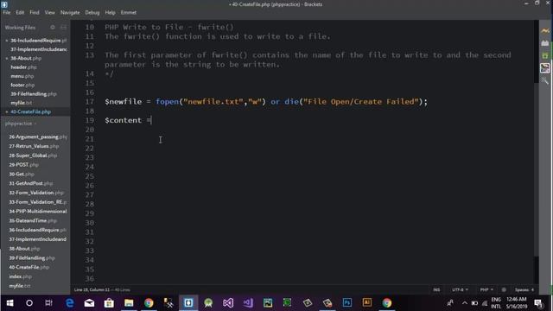Open the Photos app icon in taskbar

268,303
